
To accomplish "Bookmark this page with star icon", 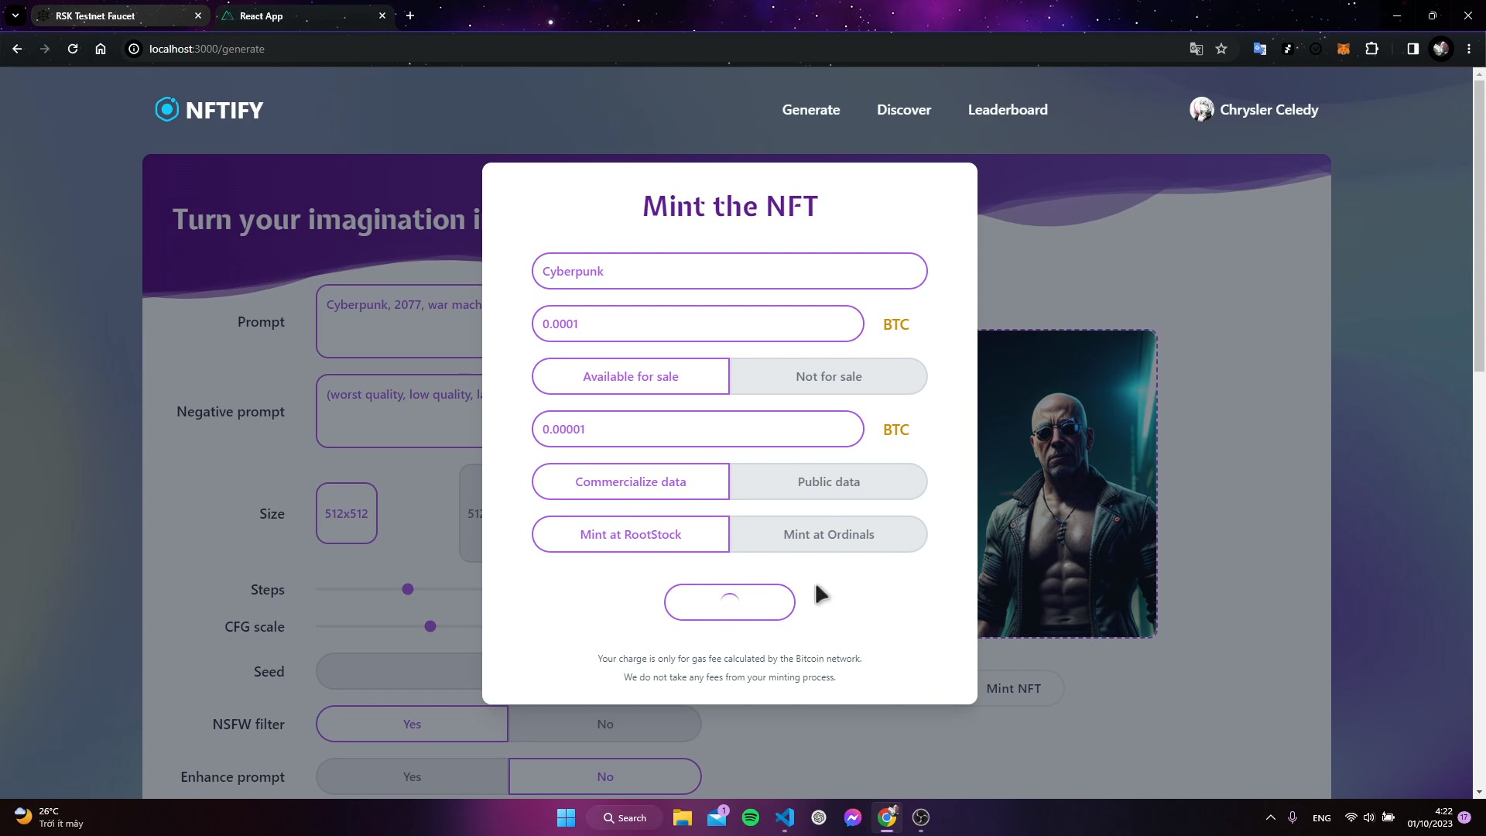I will (x=1221, y=49).
